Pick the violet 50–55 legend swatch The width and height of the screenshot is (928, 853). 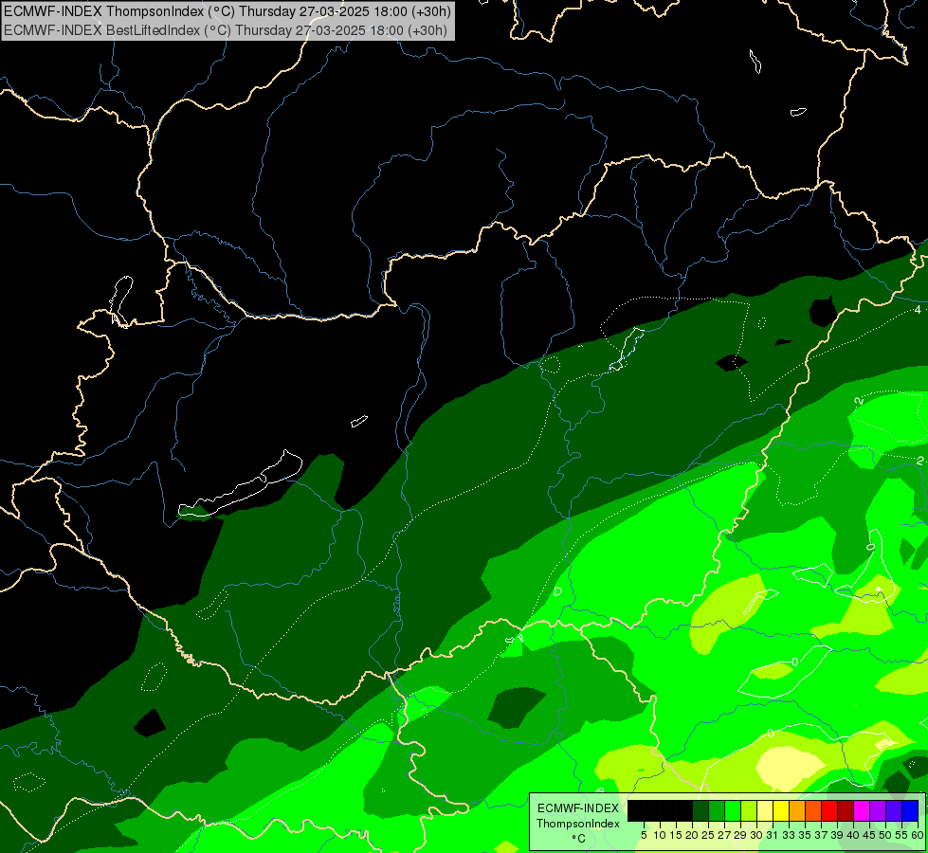coord(894,810)
